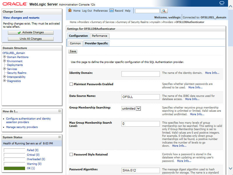Open View changes and restarts link
Screen dimensions: 233x175
[x=21, y=18]
